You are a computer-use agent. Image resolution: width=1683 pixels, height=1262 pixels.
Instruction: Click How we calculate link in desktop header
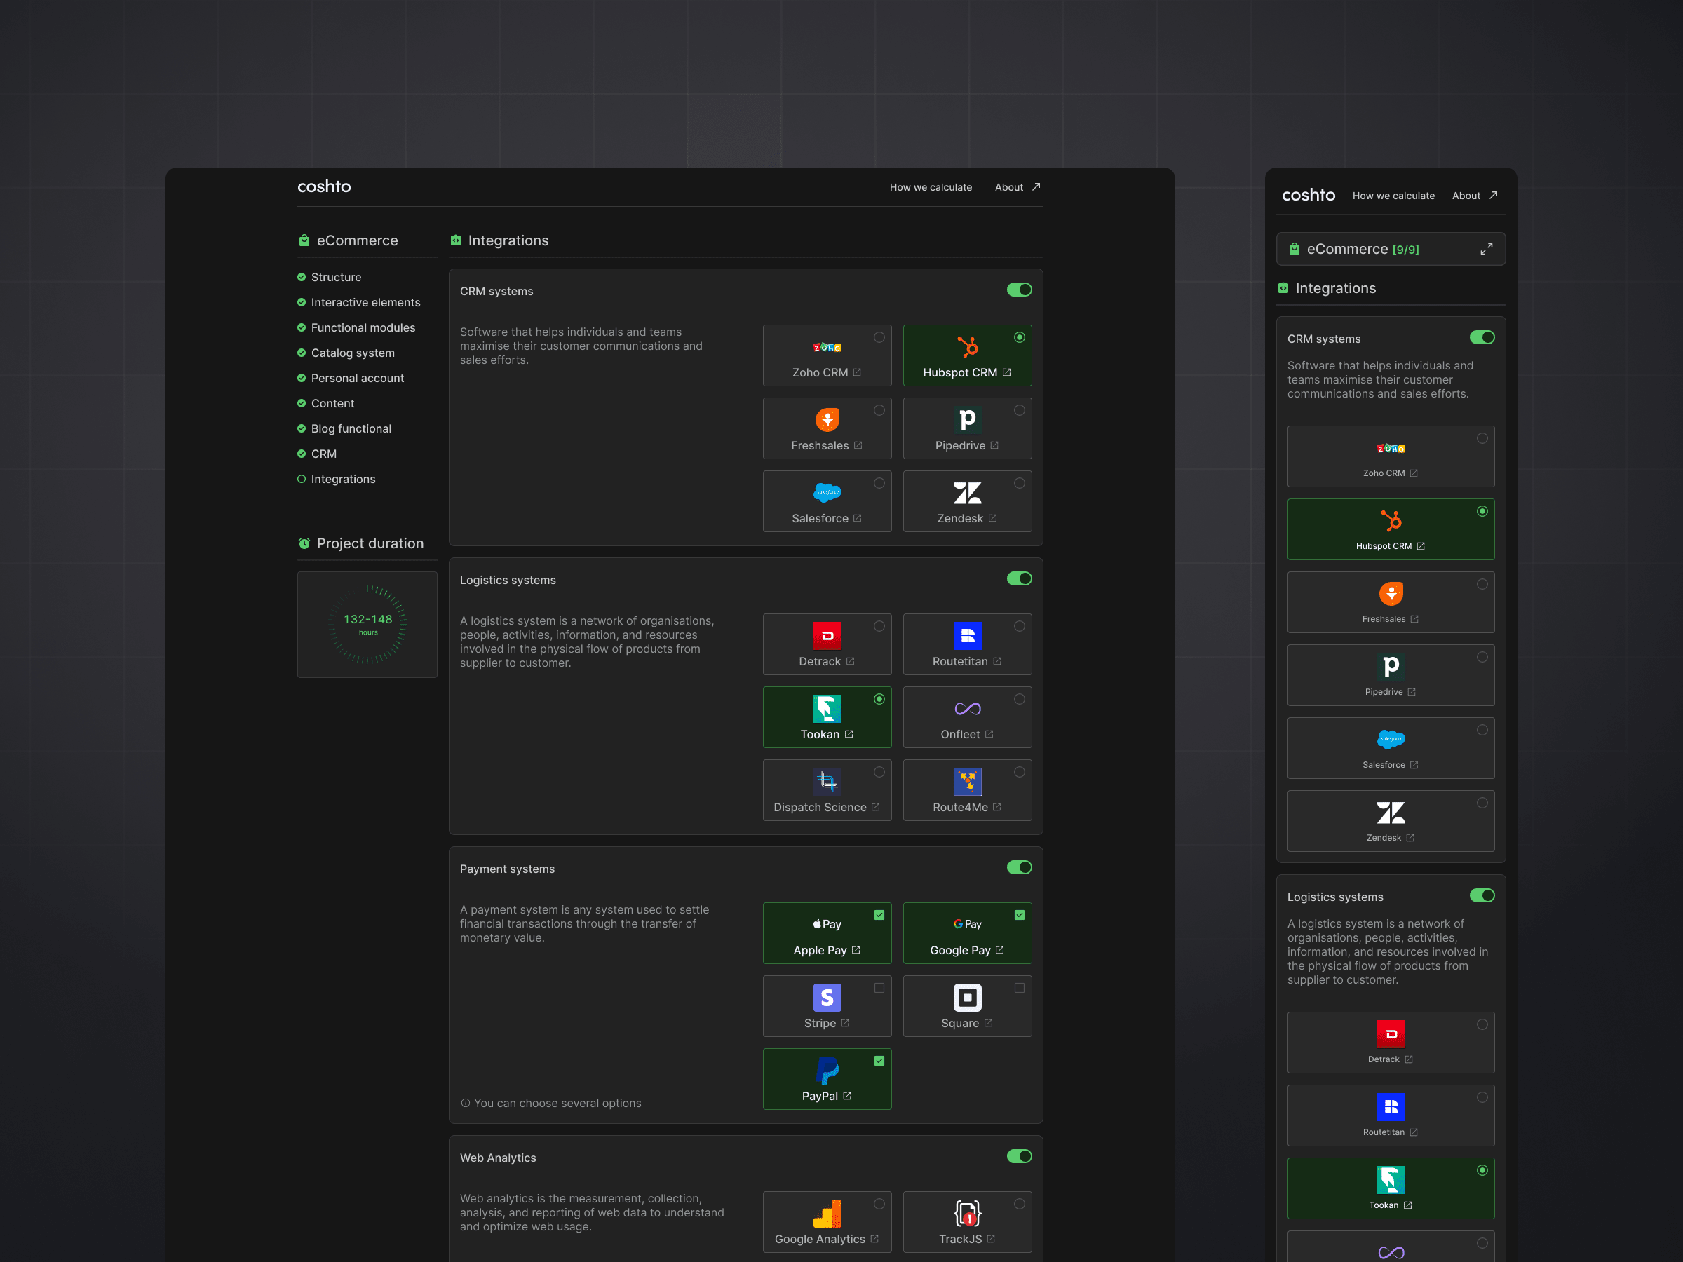click(931, 188)
